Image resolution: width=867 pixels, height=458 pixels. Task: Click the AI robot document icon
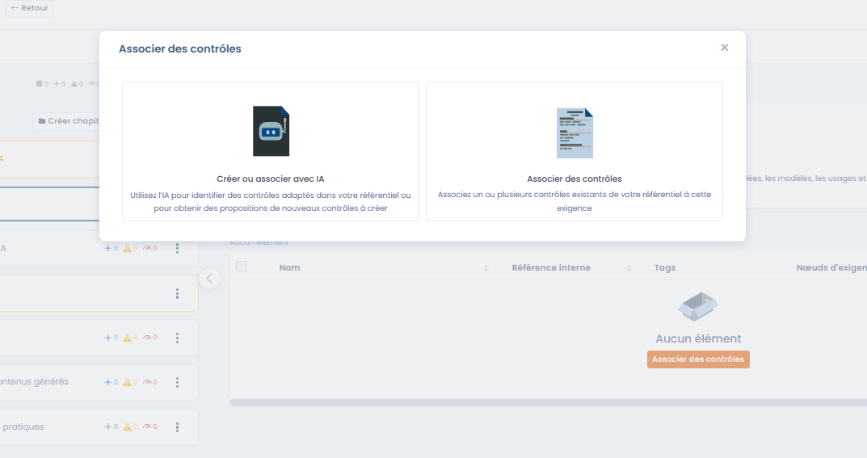[271, 131]
